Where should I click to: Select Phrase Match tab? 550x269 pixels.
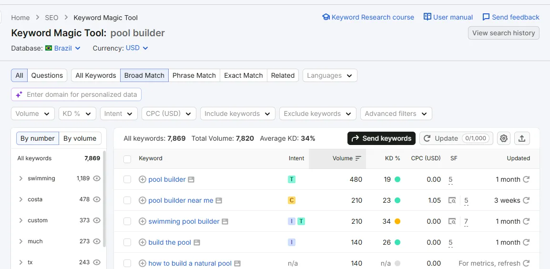click(x=194, y=75)
